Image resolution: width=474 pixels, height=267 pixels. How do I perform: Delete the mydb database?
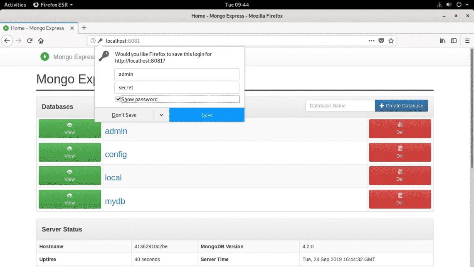[400, 199]
